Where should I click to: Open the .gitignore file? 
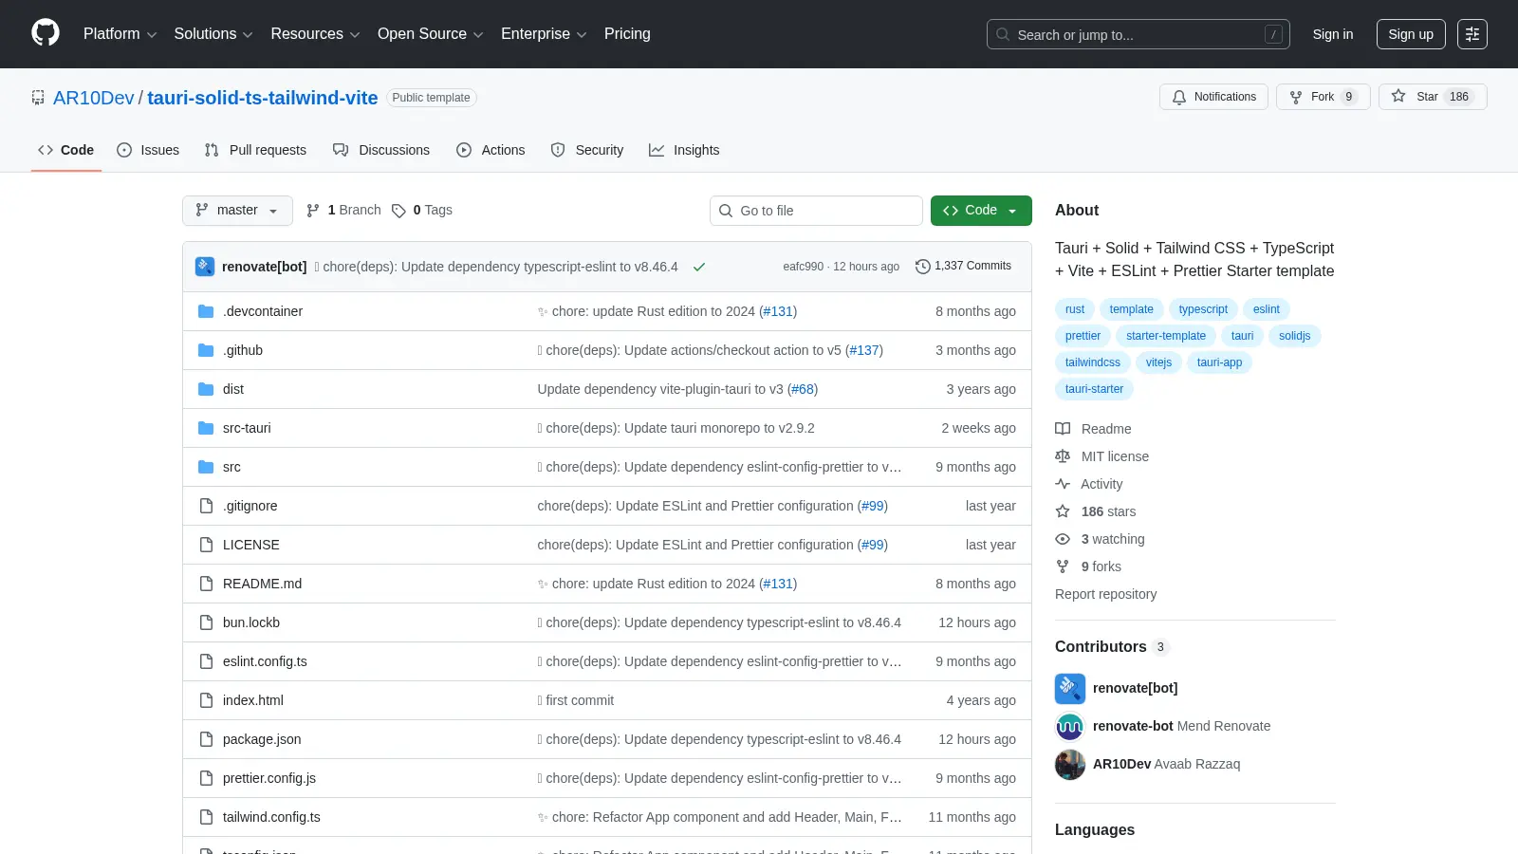[x=250, y=506]
